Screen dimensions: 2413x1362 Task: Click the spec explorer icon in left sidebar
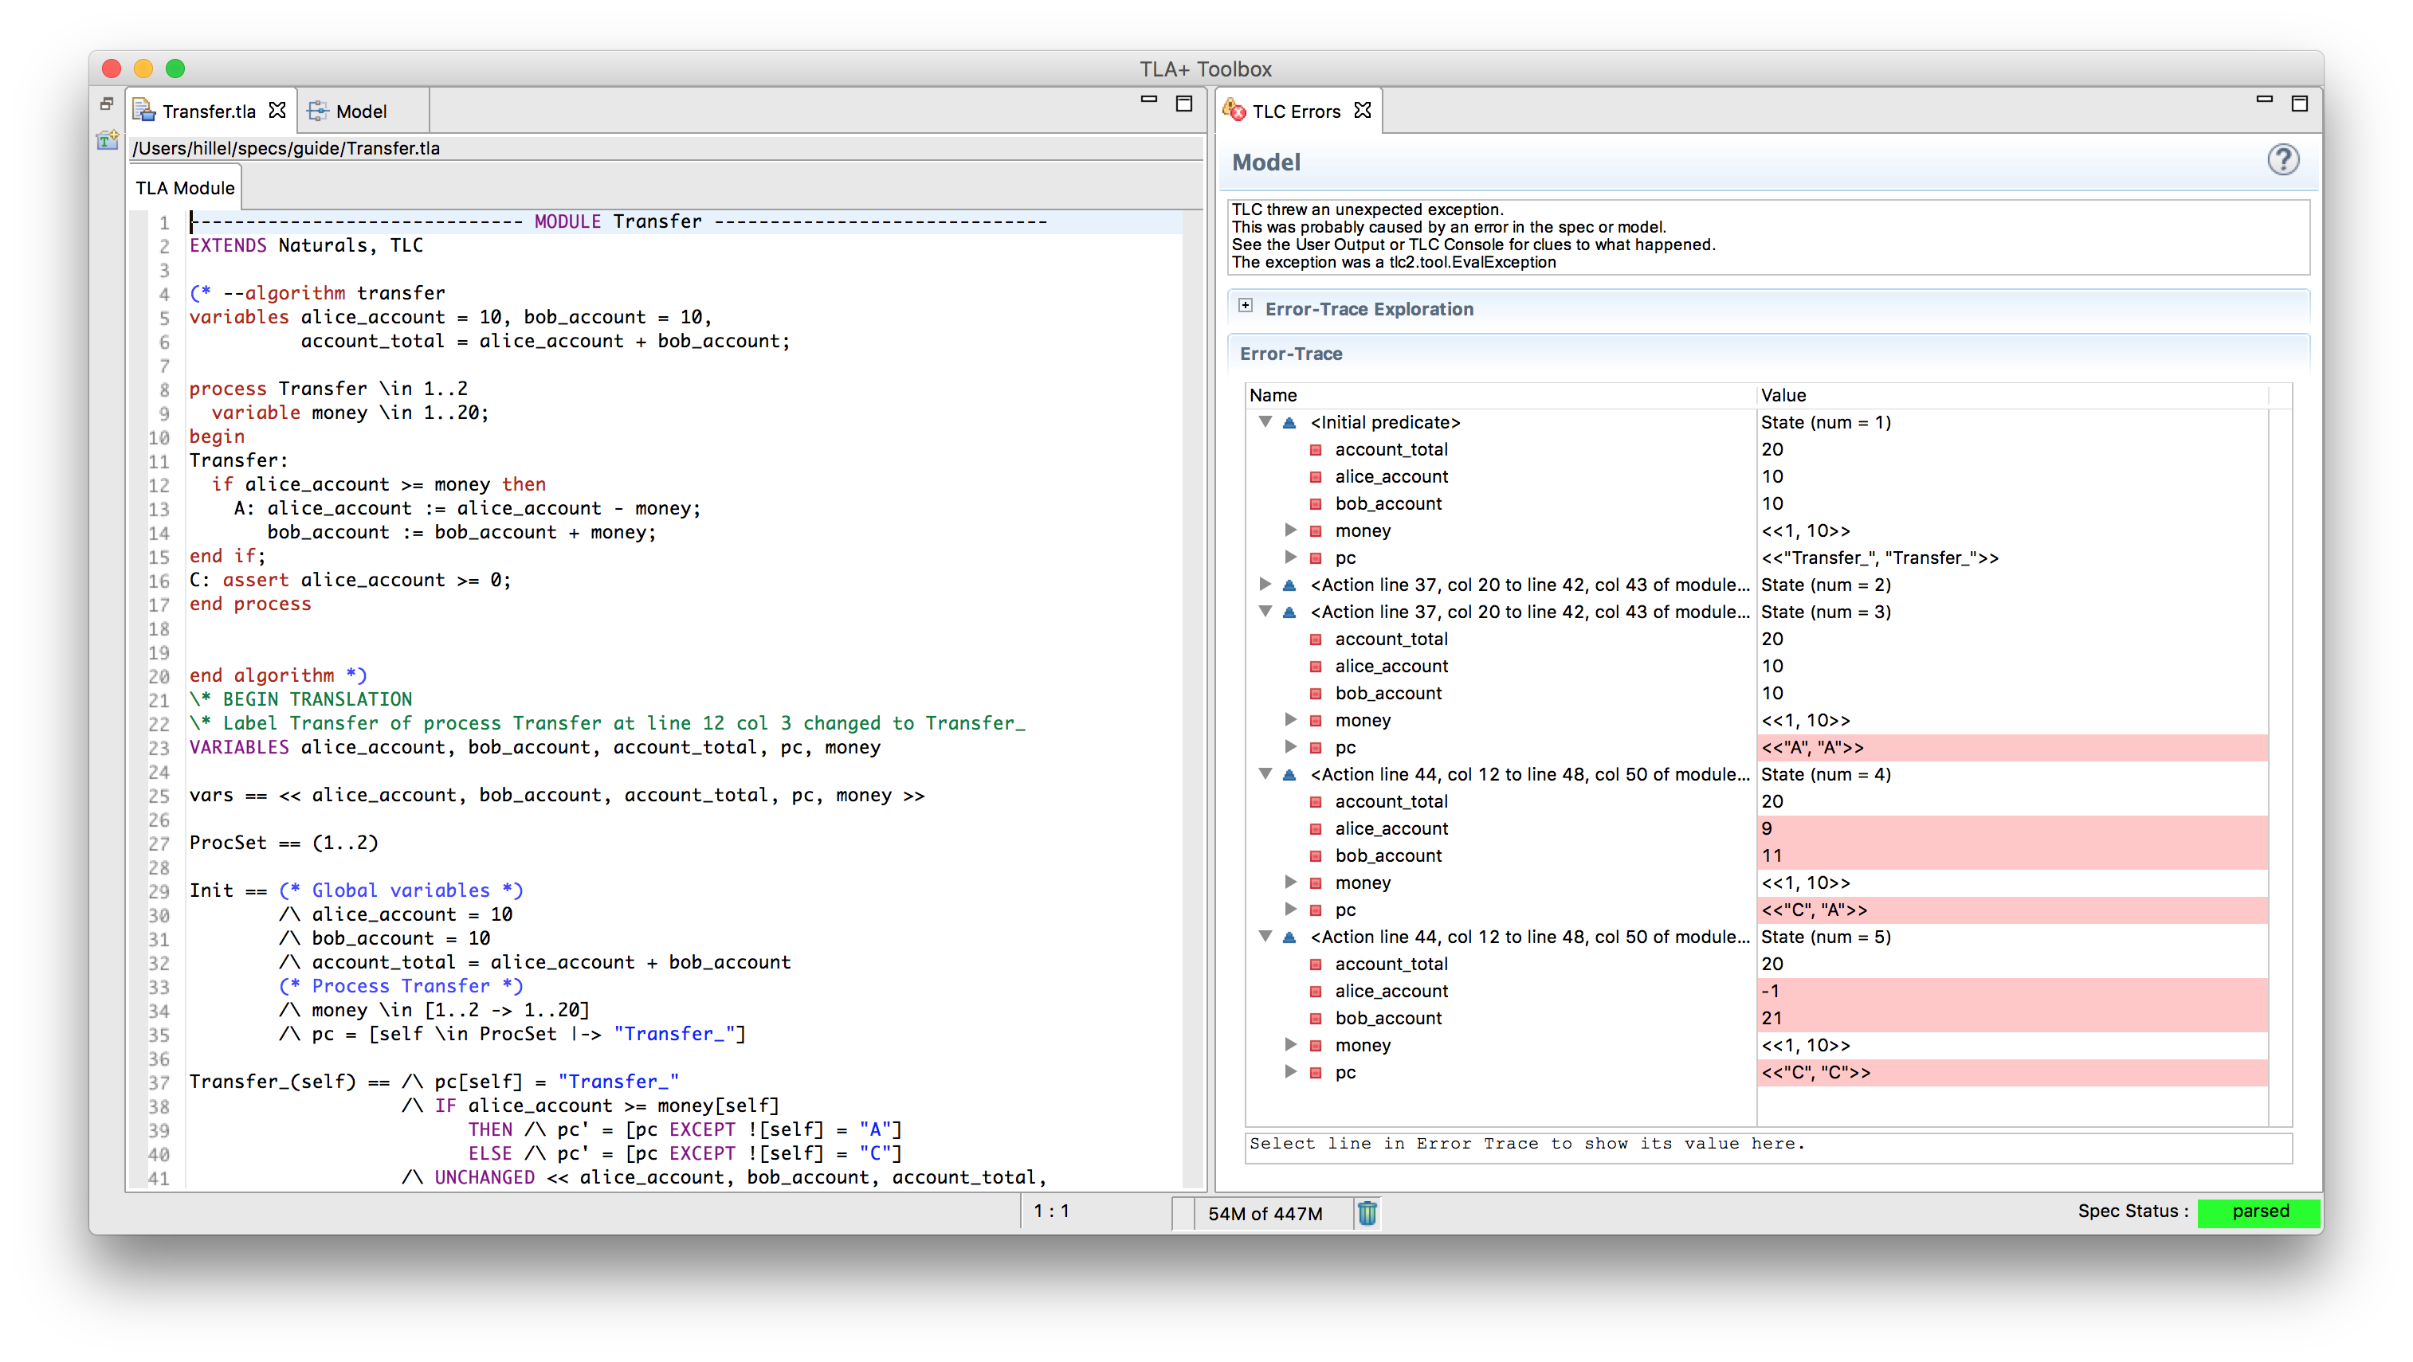click(x=107, y=140)
